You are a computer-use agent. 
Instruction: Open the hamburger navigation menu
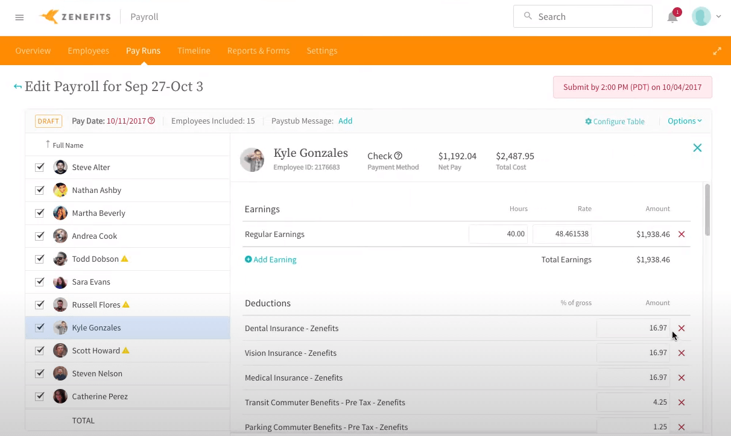coord(19,17)
